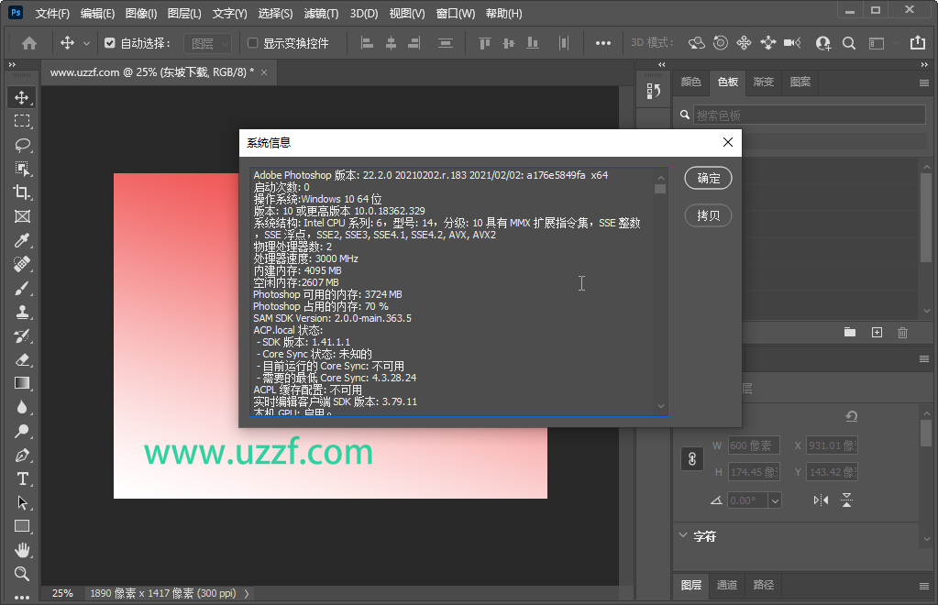
Task: Select the Zoom tool in toolbox
Action: [x=21, y=574]
